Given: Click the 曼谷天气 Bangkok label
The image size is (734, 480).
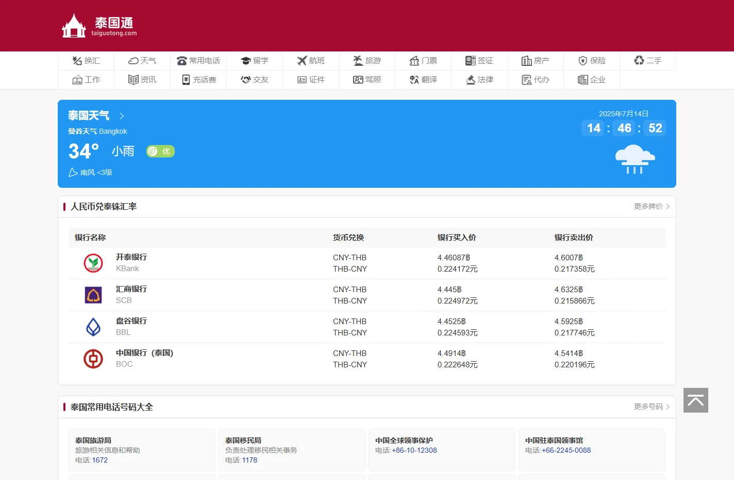Looking at the screenshot, I should coord(97,131).
